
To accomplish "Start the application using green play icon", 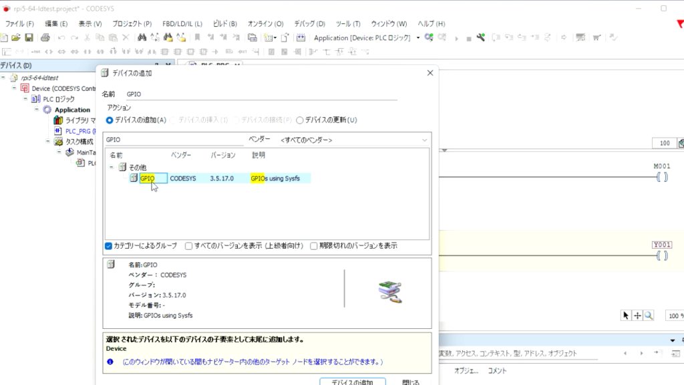I will (x=456, y=37).
